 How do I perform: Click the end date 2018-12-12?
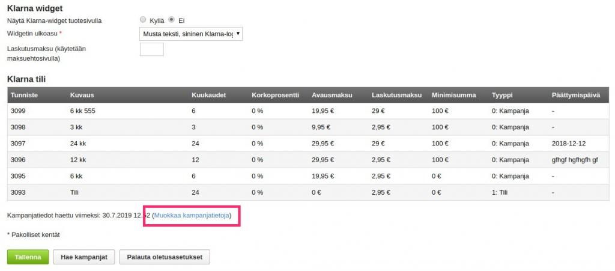(569, 144)
